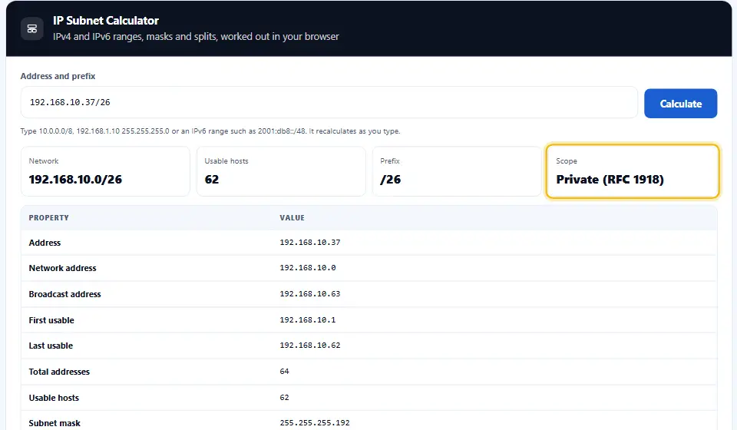Select the Address value 192.168.10.37
Image resolution: width=737 pixels, height=430 pixels.
tap(309, 243)
